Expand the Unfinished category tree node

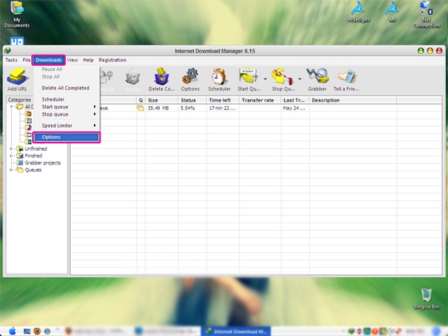pyautogui.click(x=11, y=149)
